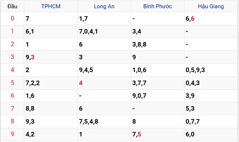
Task: Select the TPHCM cell showing 8,8
Action: [30, 109]
